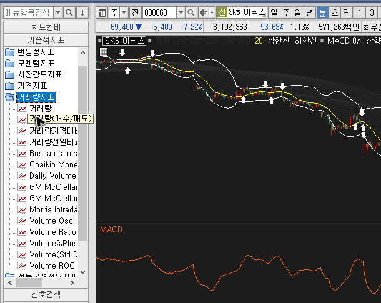
Task: Click the stock search magnifier icon
Action: click(x=191, y=12)
